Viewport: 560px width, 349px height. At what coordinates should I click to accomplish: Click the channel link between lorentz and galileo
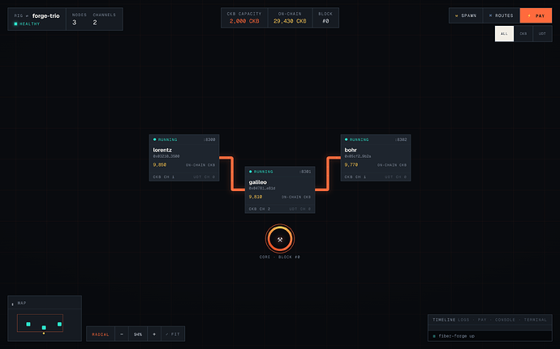click(x=232, y=173)
